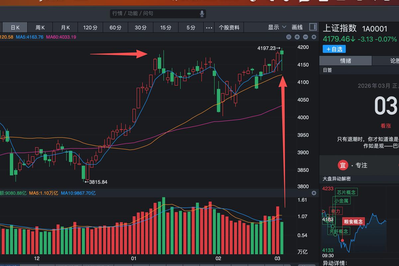Click the 大盘异动解密 section header
Image resolution: width=399 pixels, height=266 pixels.
tap(337, 179)
